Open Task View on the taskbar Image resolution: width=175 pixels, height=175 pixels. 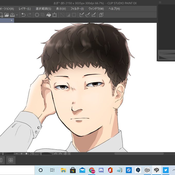(52, 170)
